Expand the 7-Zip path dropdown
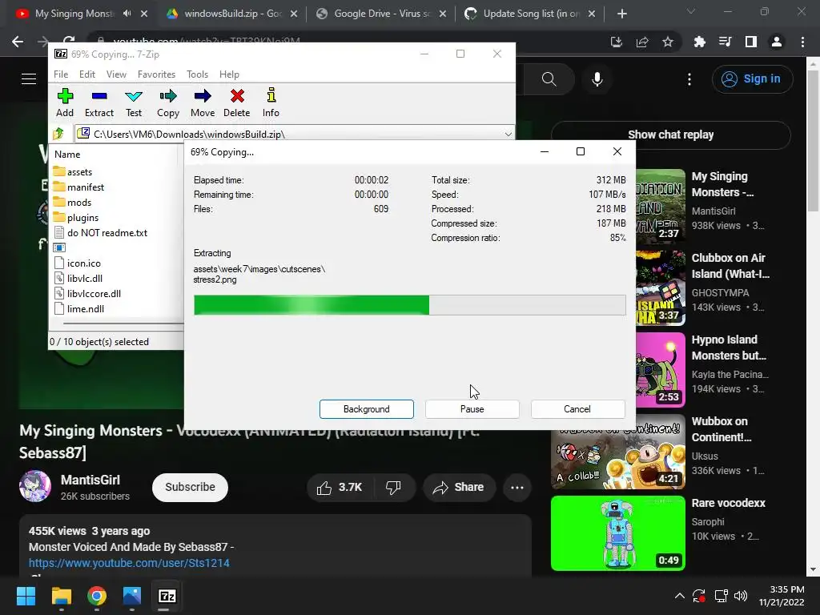820x615 pixels. coord(508,134)
